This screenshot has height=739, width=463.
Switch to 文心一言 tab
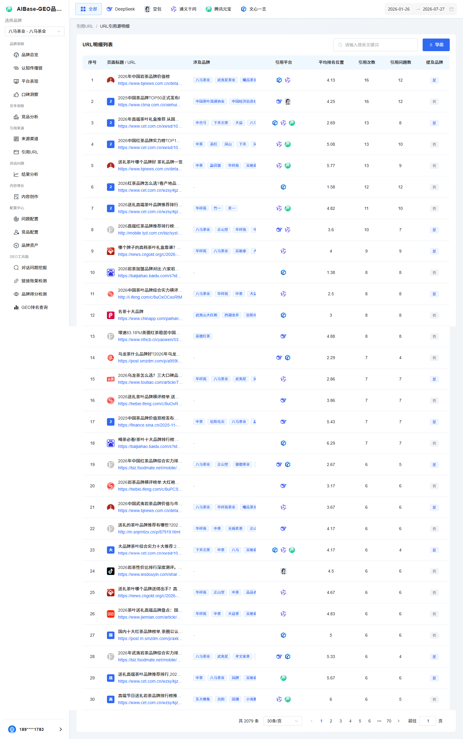[x=253, y=9]
